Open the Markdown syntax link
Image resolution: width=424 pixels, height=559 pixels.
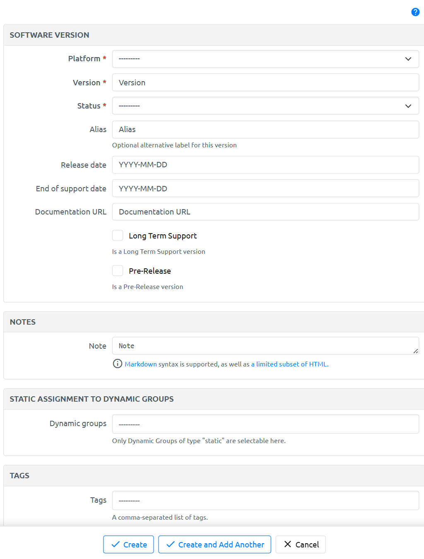click(x=141, y=364)
